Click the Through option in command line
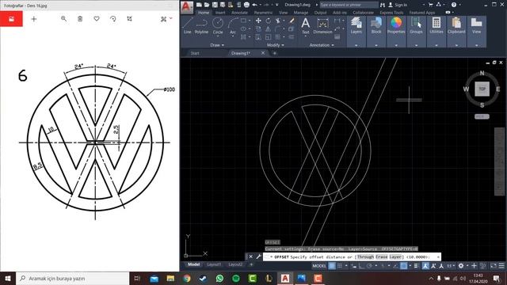The width and height of the screenshot is (507, 285). 365,256
